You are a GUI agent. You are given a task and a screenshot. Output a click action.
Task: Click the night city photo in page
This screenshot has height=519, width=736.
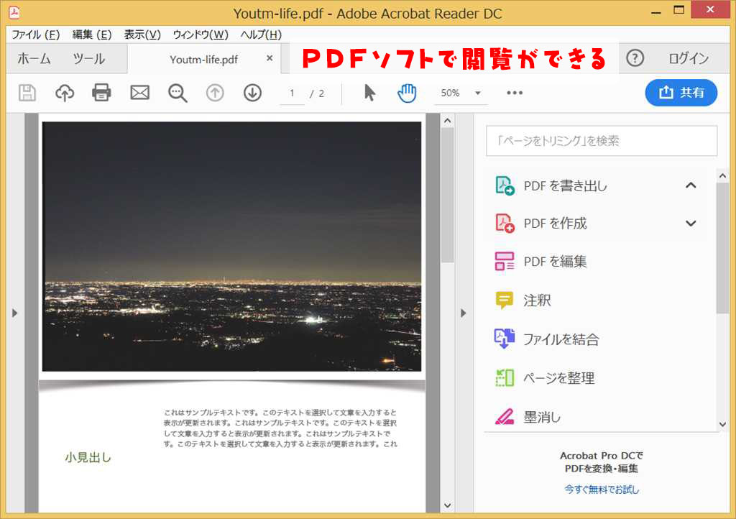coord(232,247)
